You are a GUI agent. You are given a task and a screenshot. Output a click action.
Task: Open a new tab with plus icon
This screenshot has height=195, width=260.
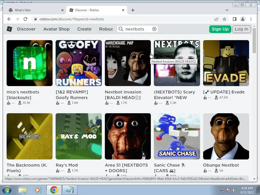133,10
